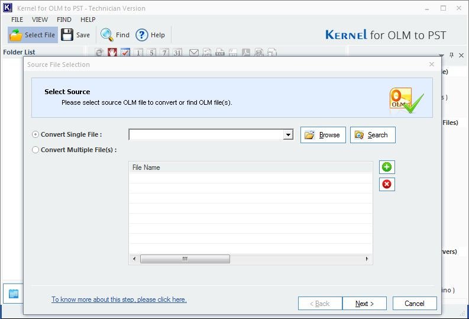Close the right side panel
Image resolution: width=469 pixels, height=319 pixels.
coord(461,56)
